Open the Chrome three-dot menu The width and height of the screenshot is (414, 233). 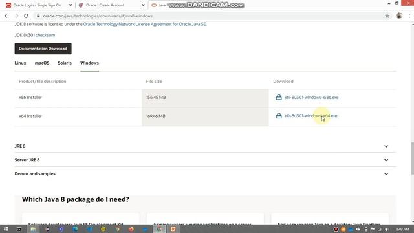click(409, 16)
